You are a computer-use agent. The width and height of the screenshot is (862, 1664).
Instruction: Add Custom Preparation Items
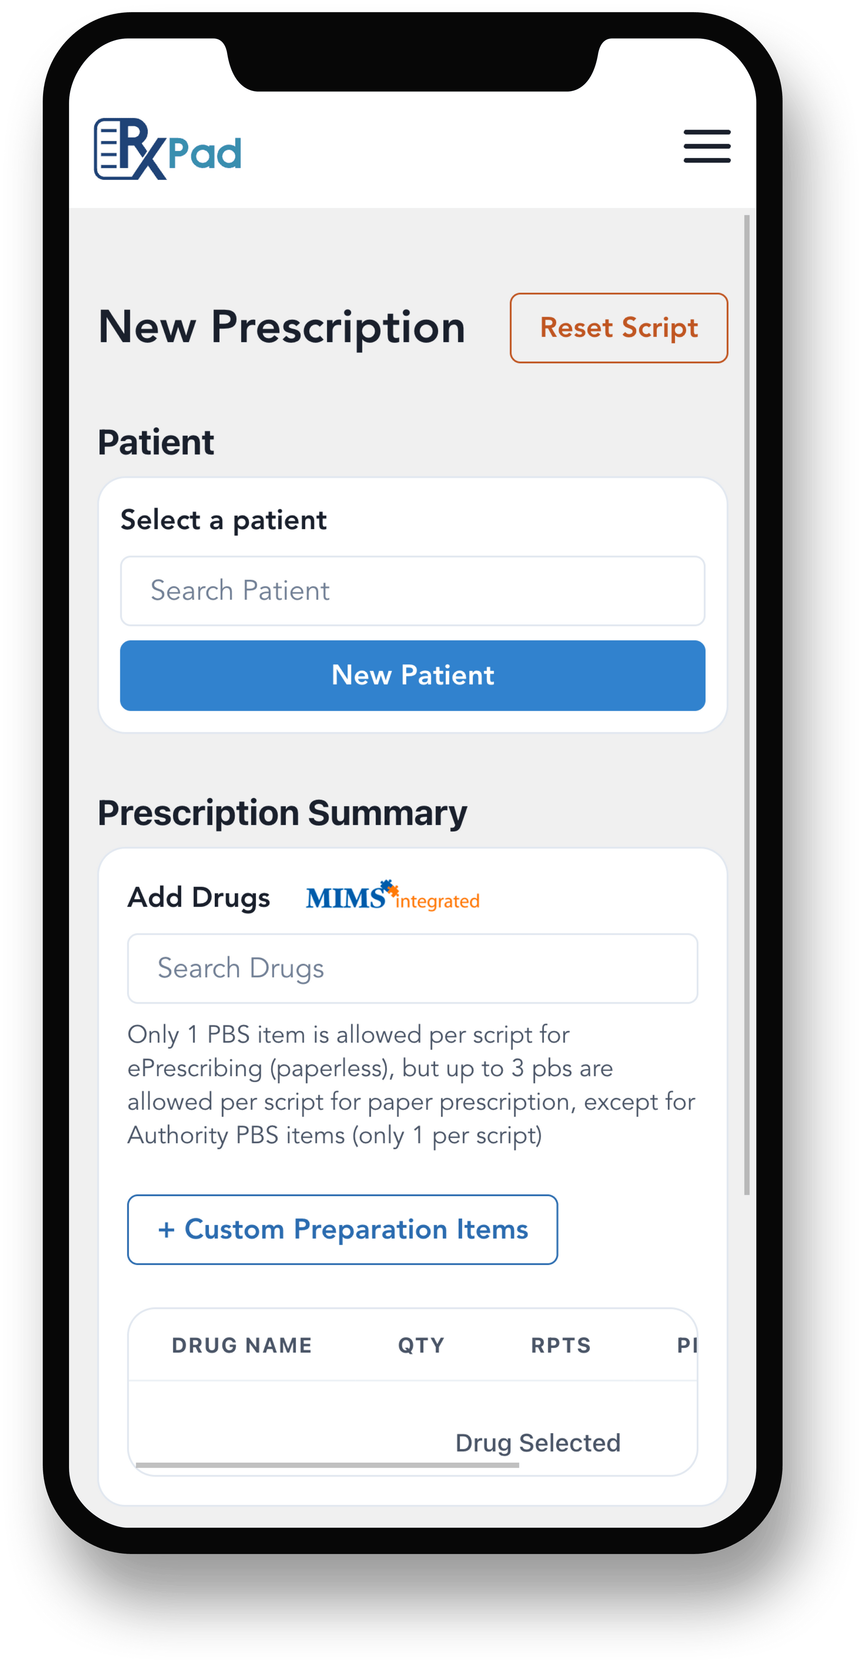(342, 1229)
